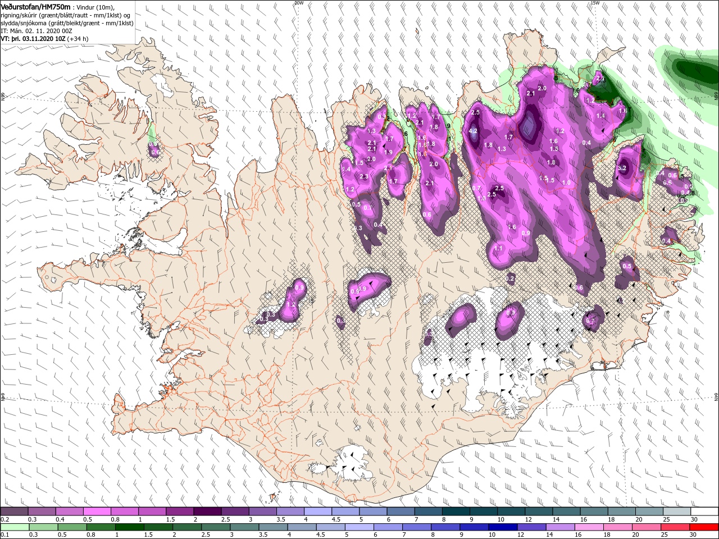Image resolution: width=719 pixels, height=539 pixels.
Task: Pick the darkest green 1 swatch, lower legend row
Action: coord(129,527)
